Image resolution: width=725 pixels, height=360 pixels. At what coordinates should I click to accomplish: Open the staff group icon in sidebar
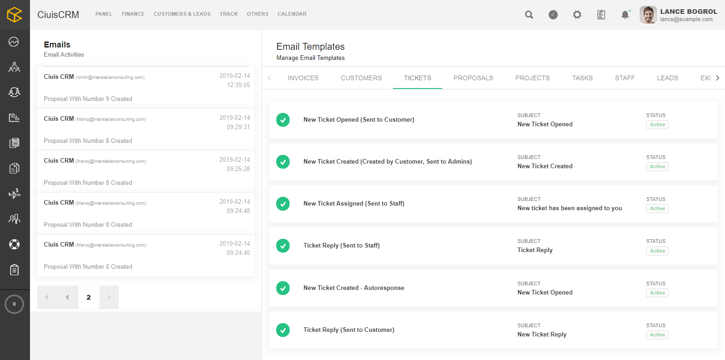14,218
